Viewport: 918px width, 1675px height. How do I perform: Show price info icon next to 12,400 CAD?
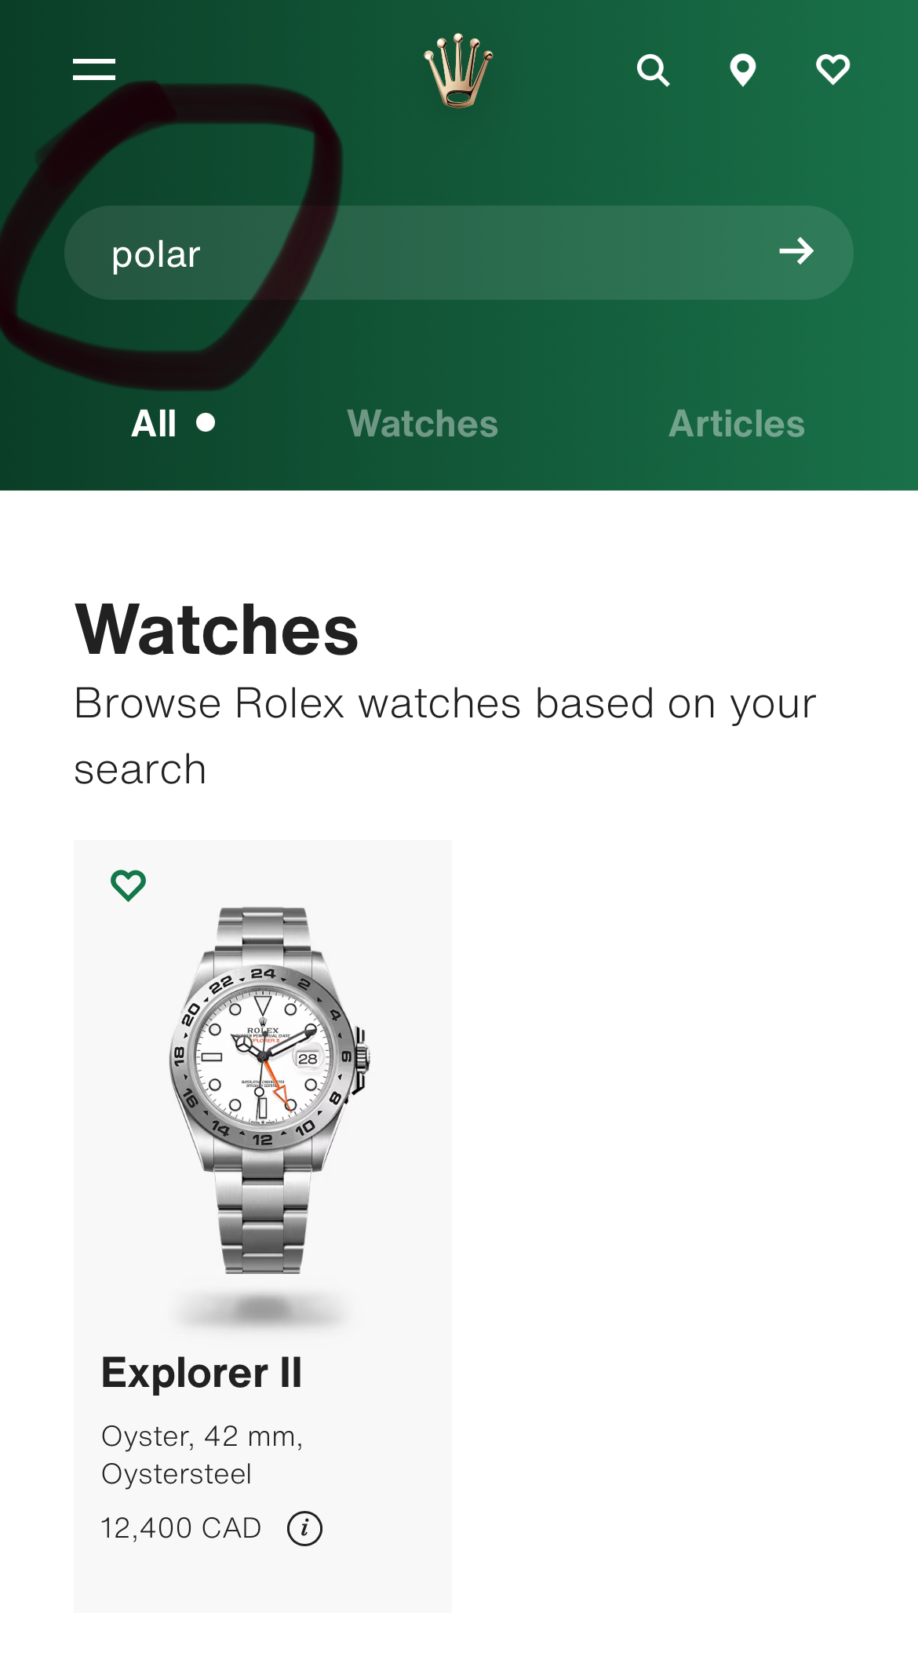(x=304, y=1528)
